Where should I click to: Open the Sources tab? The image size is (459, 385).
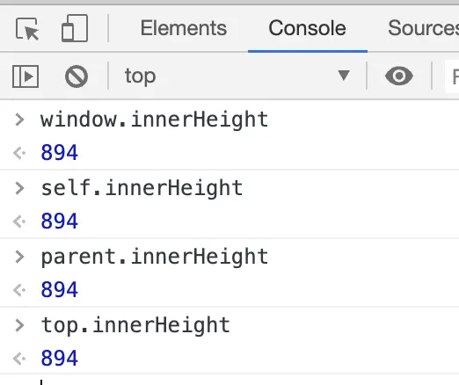(x=423, y=28)
